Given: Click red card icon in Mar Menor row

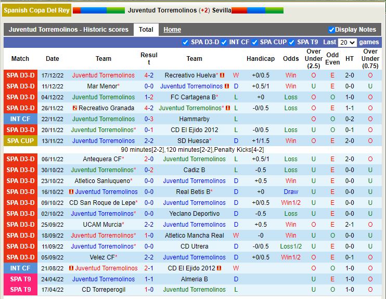Looking at the screenshot, I should (x=227, y=86).
